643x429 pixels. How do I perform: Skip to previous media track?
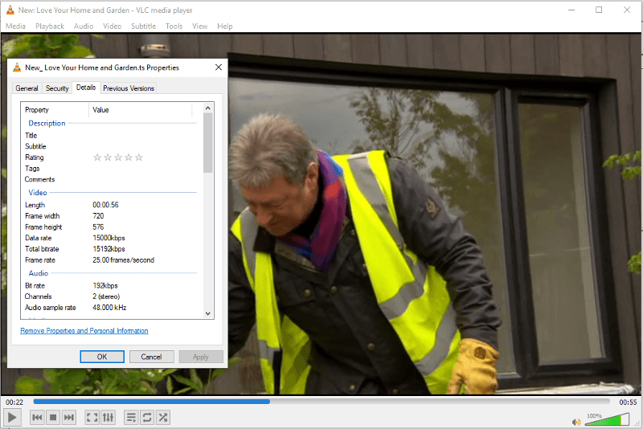point(37,418)
